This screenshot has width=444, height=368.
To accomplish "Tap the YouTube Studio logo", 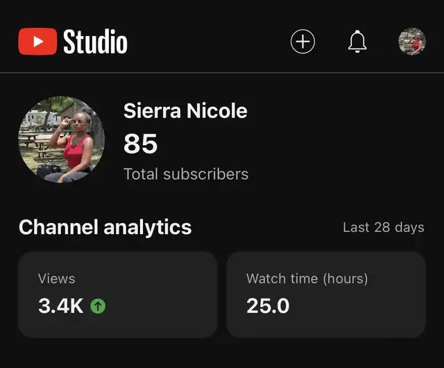I will point(73,42).
